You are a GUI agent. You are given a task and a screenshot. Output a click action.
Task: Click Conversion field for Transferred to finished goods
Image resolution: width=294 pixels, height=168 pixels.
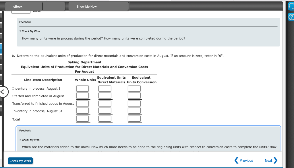click(134, 104)
